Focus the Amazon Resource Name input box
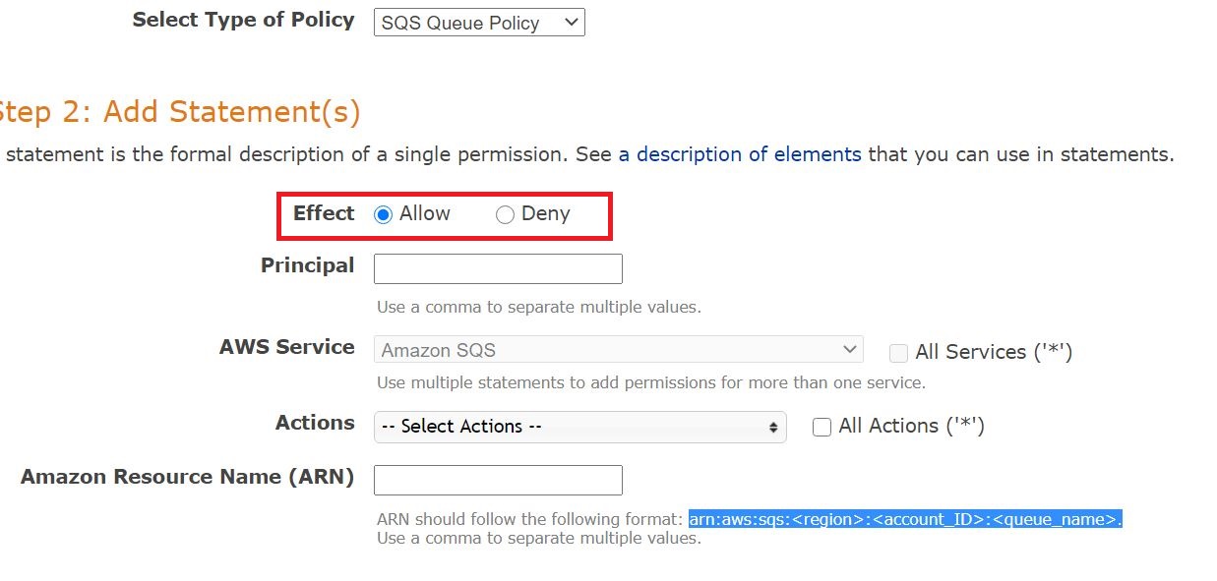Screen dimensions: 1217x581 [x=498, y=480]
